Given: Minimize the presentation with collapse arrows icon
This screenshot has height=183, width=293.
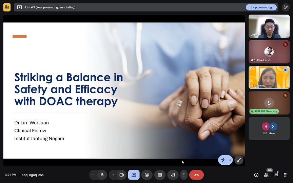Looking at the screenshot, I should [239, 160].
